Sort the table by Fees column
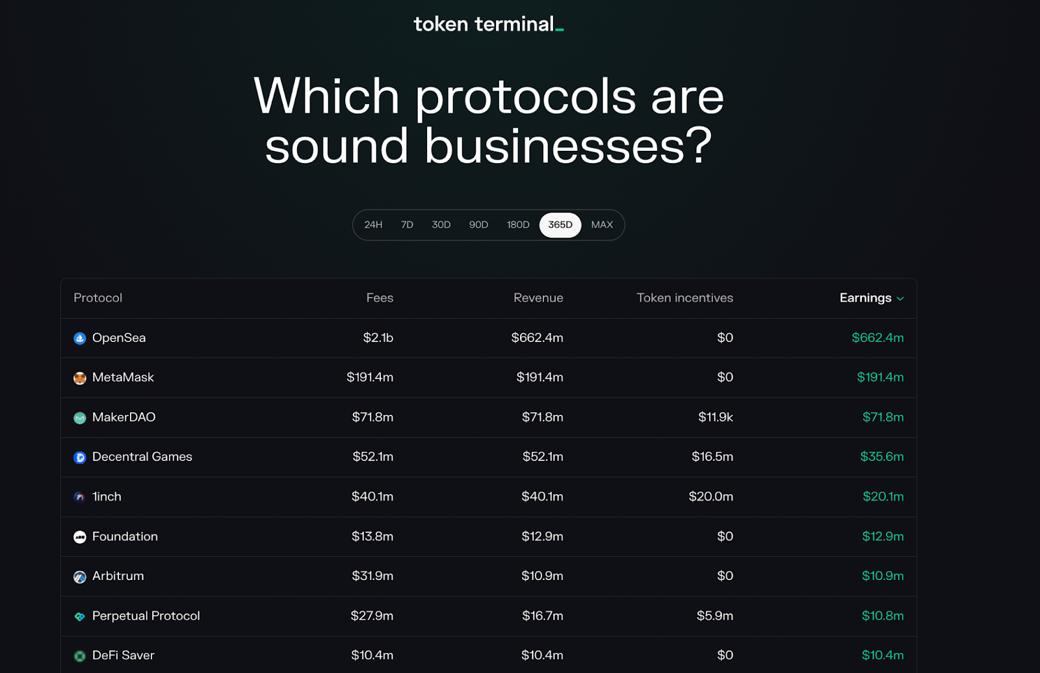Viewport: 1040px width, 673px height. click(380, 298)
